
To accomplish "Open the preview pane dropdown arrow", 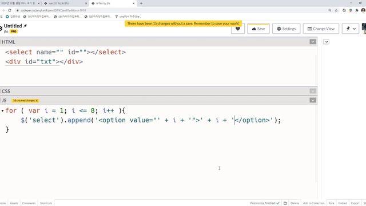I will point(326,42).
